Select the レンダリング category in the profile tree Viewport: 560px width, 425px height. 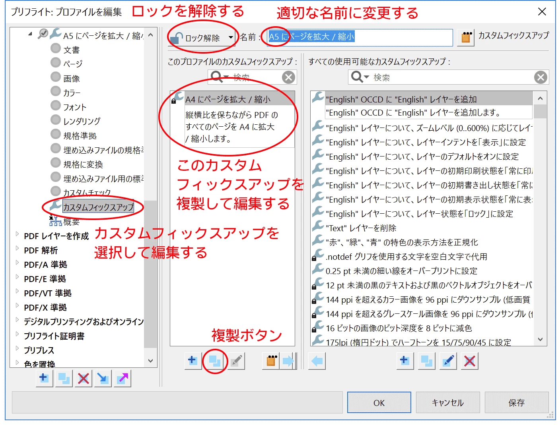click(82, 122)
